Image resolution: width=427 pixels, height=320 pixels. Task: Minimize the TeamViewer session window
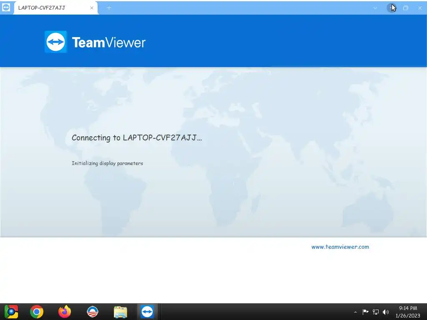point(391,7)
